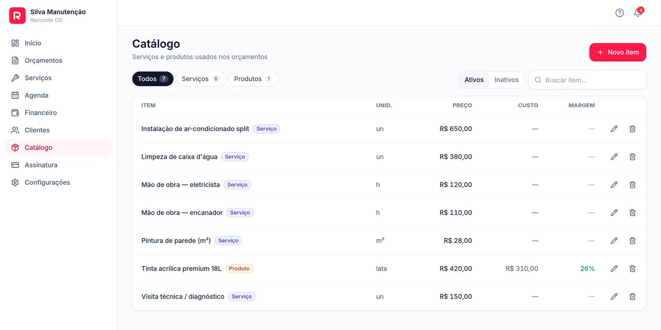Show active items with Ativos toggle
Viewport: 661px width, 330px height.
click(474, 80)
